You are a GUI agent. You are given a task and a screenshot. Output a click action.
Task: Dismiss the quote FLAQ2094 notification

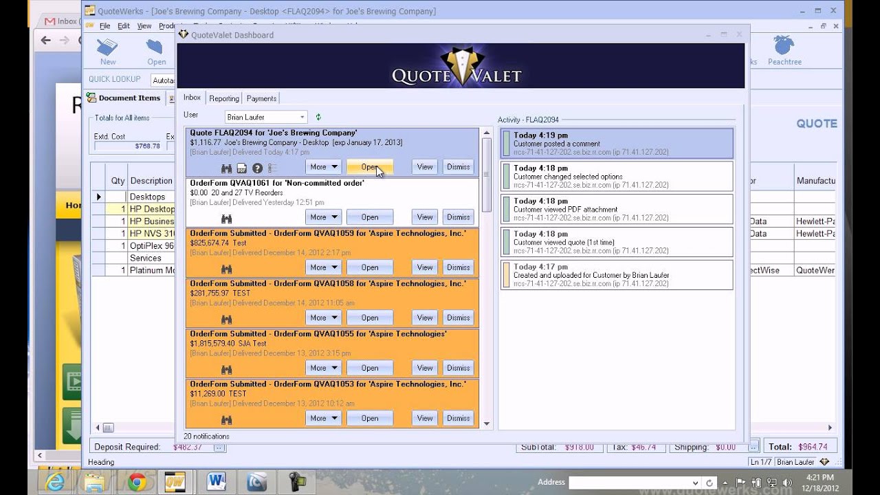click(458, 167)
